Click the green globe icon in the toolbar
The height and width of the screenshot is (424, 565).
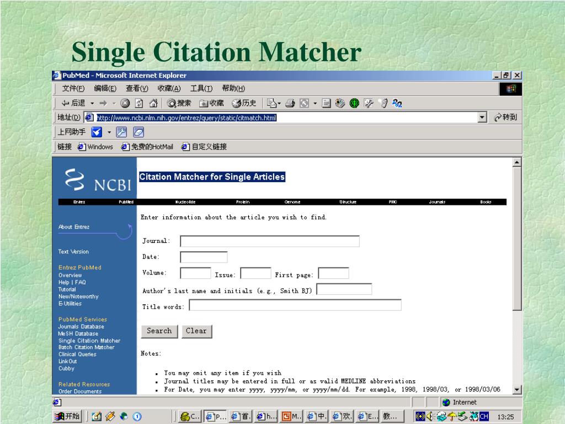355,103
